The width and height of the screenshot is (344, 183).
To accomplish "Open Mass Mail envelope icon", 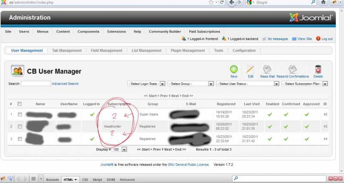I will tap(267, 70).
